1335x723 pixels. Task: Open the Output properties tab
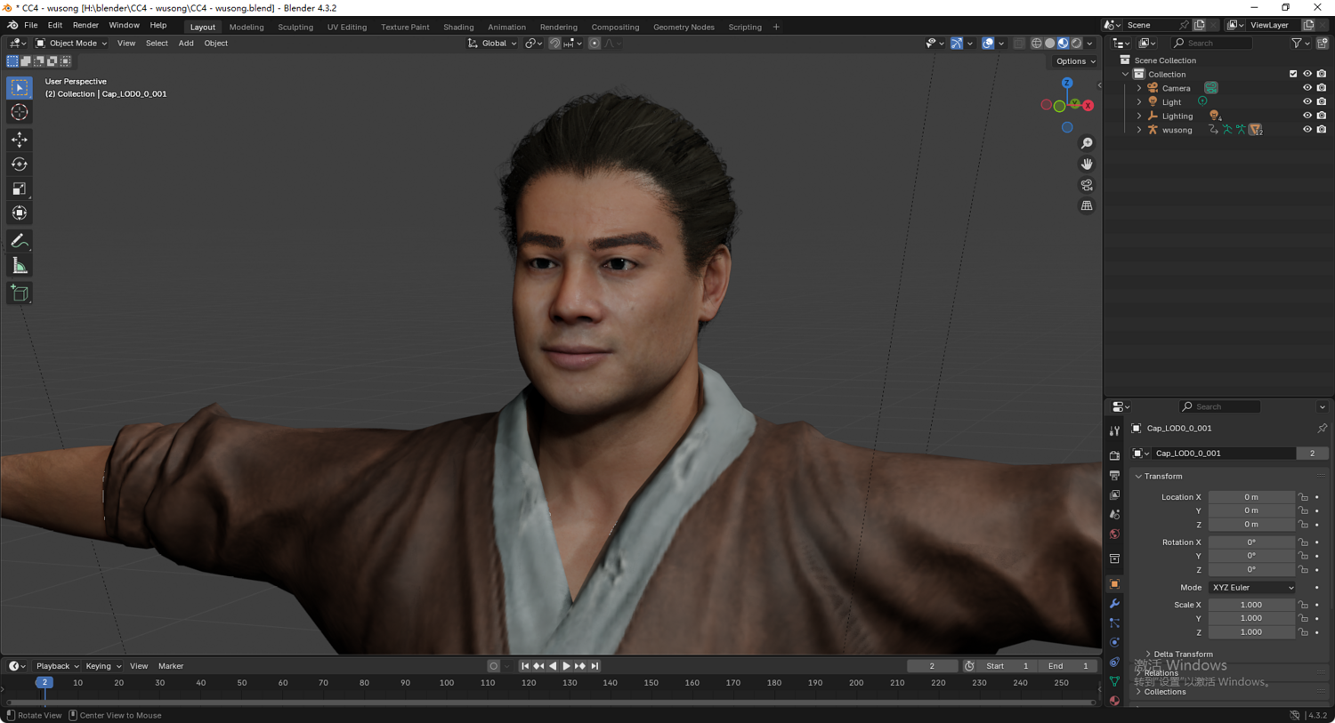pyautogui.click(x=1114, y=476)
